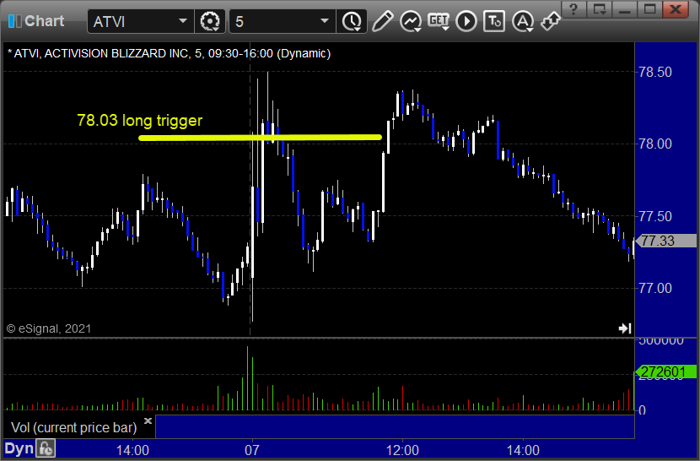Click the 07 date axis label

coord(252,450)
